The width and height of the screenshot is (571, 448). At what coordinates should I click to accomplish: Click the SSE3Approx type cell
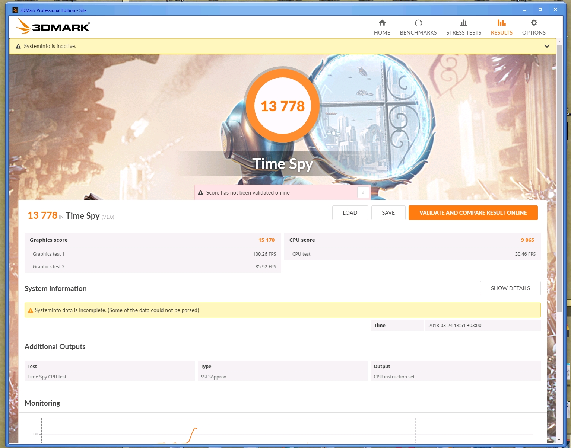(282, 377)
